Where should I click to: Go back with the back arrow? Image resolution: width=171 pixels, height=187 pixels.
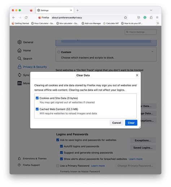pos(14,18)
